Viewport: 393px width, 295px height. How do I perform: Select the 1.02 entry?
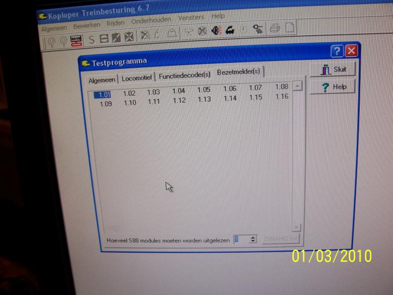pyautogui.click(x=129, y=93)
